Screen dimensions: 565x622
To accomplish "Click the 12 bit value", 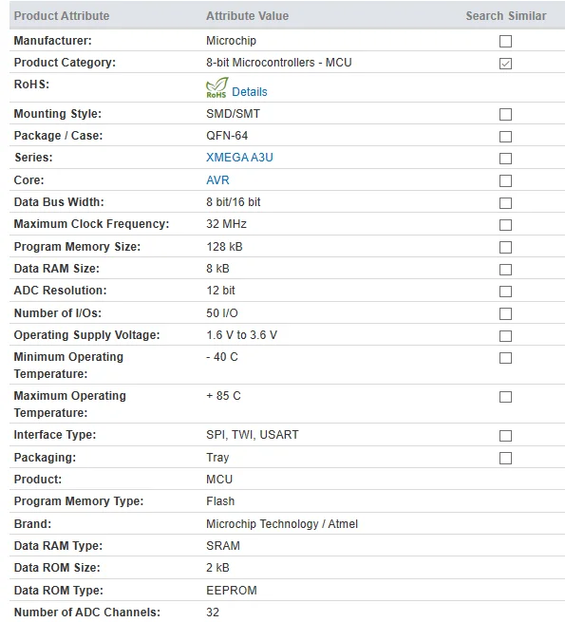I will tap(220, 291).
